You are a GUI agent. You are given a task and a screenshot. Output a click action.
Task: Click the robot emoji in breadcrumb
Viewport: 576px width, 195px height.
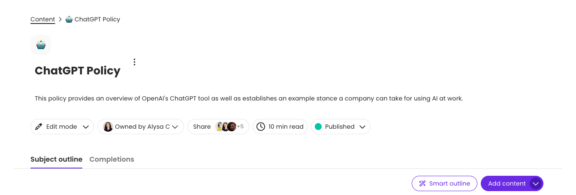pyautogui.click(x=69, y=19)
